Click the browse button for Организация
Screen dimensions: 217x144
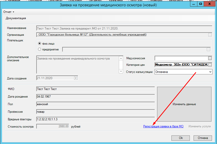[210, 35]
